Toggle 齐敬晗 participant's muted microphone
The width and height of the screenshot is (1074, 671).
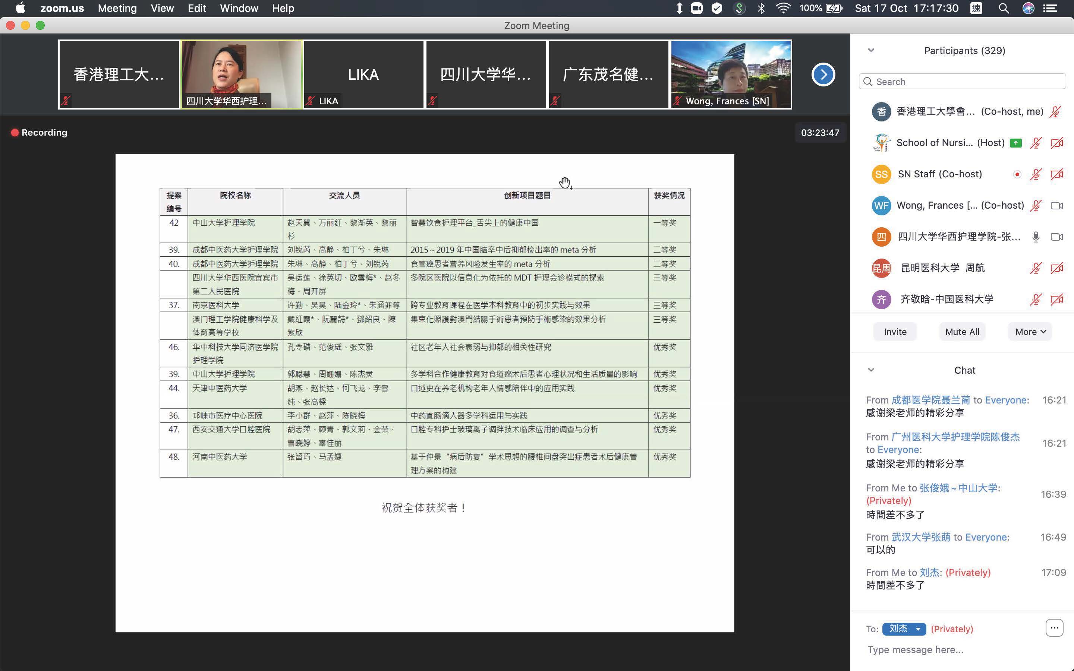coord(1035,300)
